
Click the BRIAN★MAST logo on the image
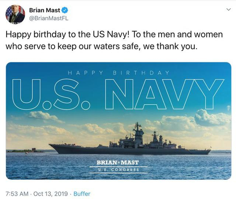(x=118, y=162)
